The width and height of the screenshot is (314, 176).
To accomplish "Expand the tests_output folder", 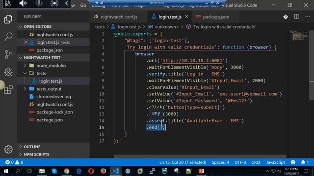I will [x=25, y=89].
